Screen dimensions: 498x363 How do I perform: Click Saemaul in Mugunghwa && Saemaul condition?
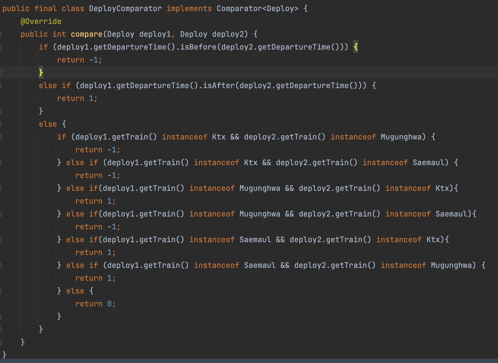[452, 214]
